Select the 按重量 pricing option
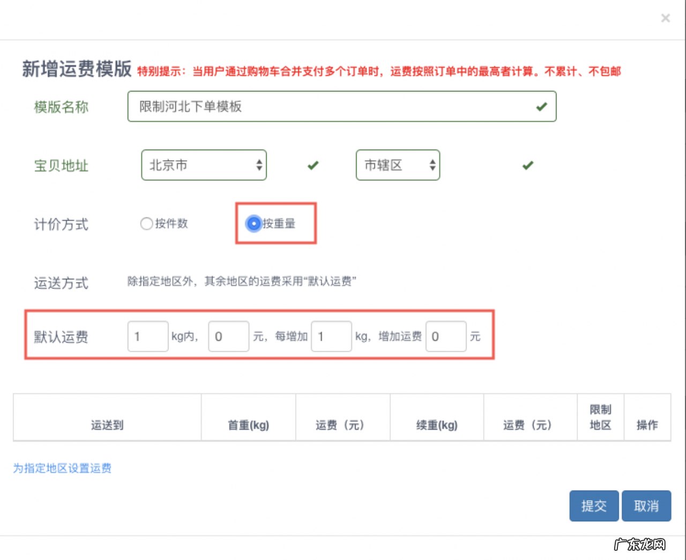The height and width of the screenshot is (560, 686). tap(253, 223)
